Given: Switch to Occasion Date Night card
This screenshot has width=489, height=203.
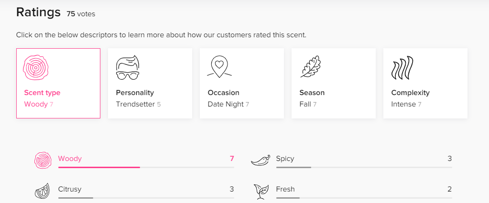Looking at the screenshot, I should (x=242, y=83).
